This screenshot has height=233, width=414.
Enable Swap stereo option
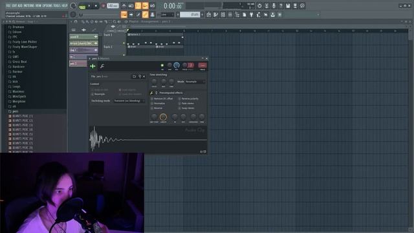[186, 108]
